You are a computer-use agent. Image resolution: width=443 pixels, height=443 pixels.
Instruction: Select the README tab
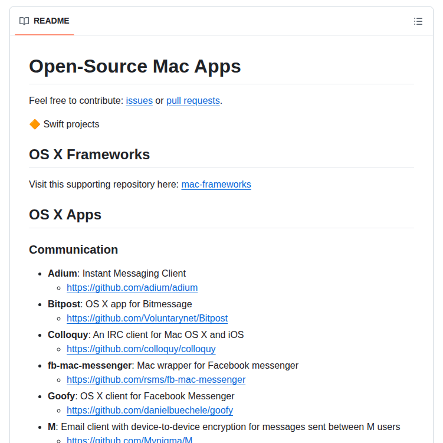[44, 21]
